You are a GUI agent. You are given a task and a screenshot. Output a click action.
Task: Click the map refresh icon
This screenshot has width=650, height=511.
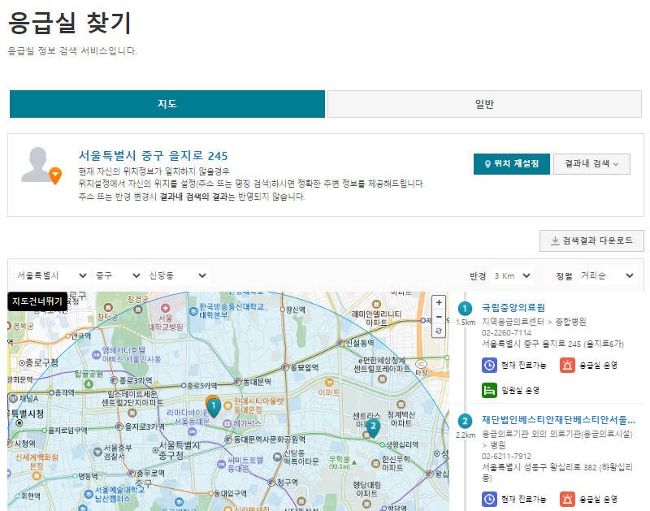coord(439,331)
